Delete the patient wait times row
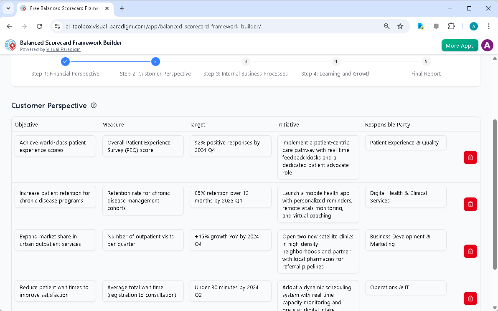This screenshot has height=311, width=498. click(470, 298)
